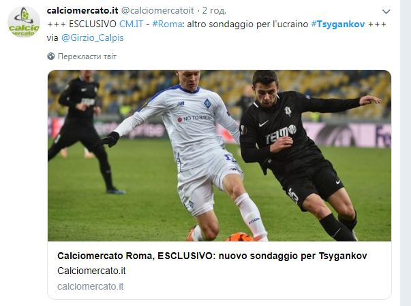Open the calciomercato profile avatar
This screenshot has width=411, height=306.
pyautogui.click(x=24, y=22)
